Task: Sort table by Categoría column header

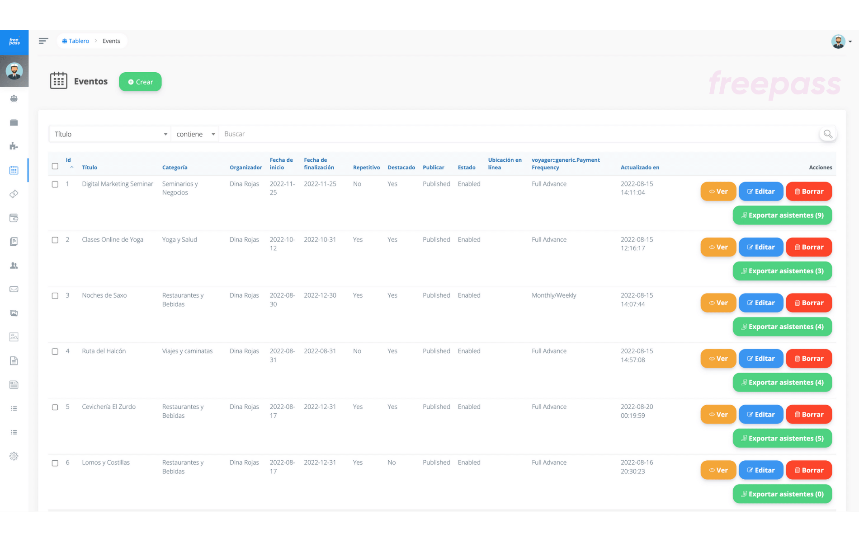Action: pyautogui.click(x=175, y=168)
